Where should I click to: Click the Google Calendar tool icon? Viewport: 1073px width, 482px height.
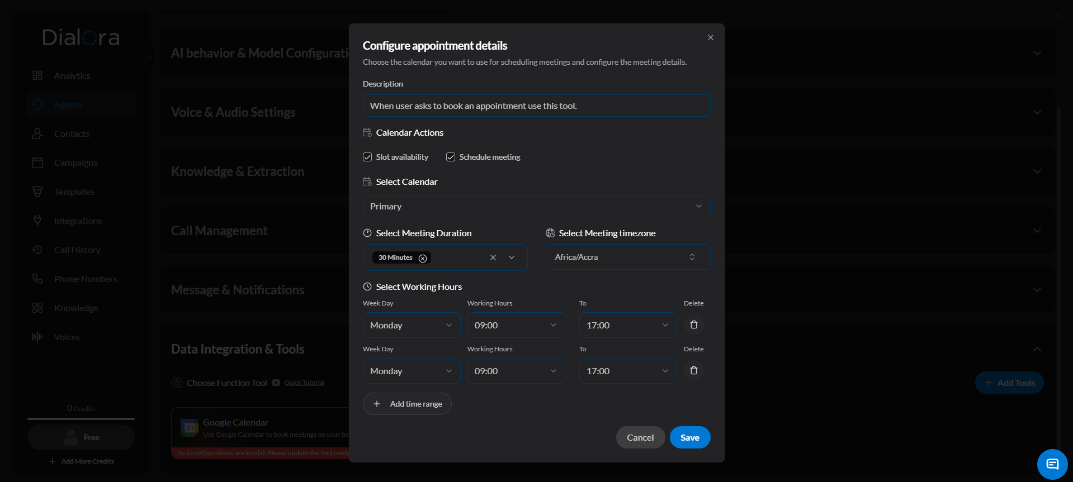pyautogui.click(x=190, y=428)
